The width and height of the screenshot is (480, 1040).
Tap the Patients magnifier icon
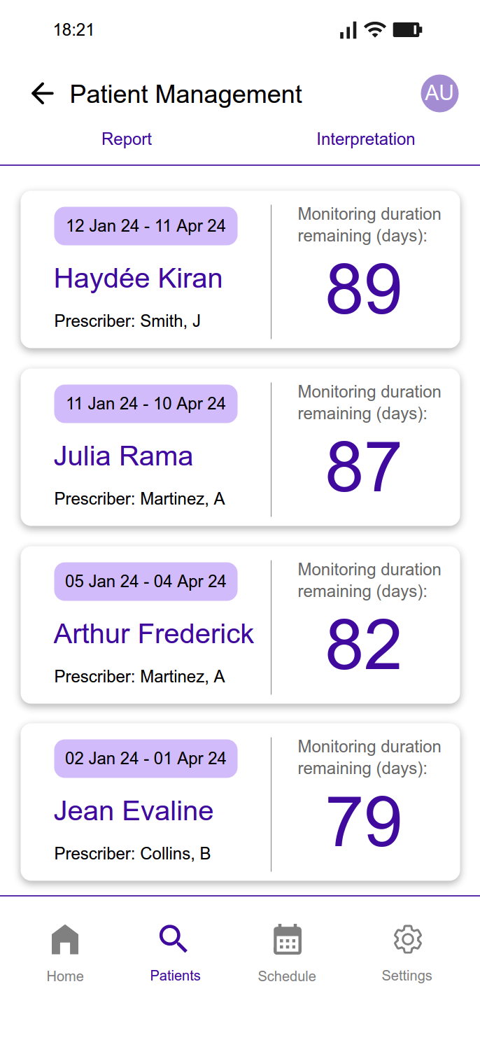pyautogui.click(x=174, y=939)
